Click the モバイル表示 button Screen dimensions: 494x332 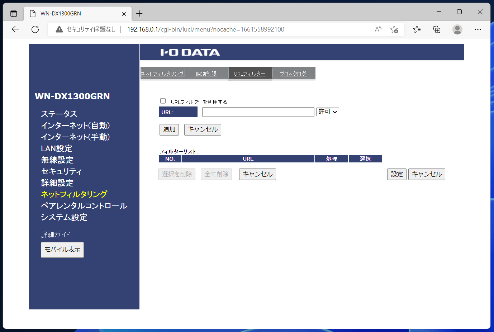coord(62,250)
